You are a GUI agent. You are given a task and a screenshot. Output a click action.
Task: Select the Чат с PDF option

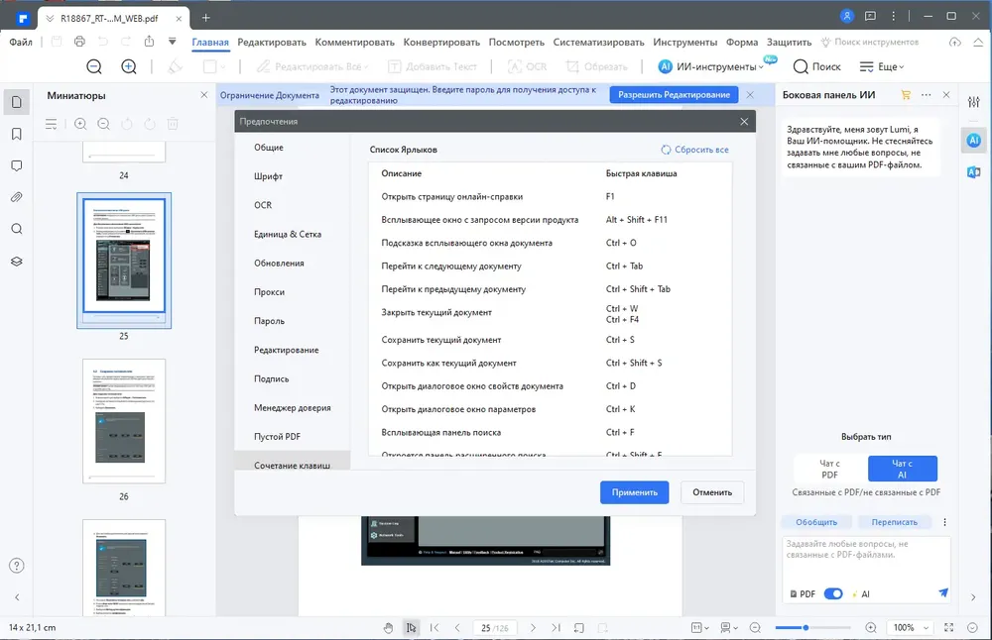click(829, 469)
